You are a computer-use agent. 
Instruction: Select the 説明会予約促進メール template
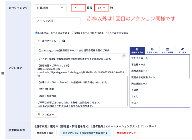pyautogui.click(x=143, y=77)
